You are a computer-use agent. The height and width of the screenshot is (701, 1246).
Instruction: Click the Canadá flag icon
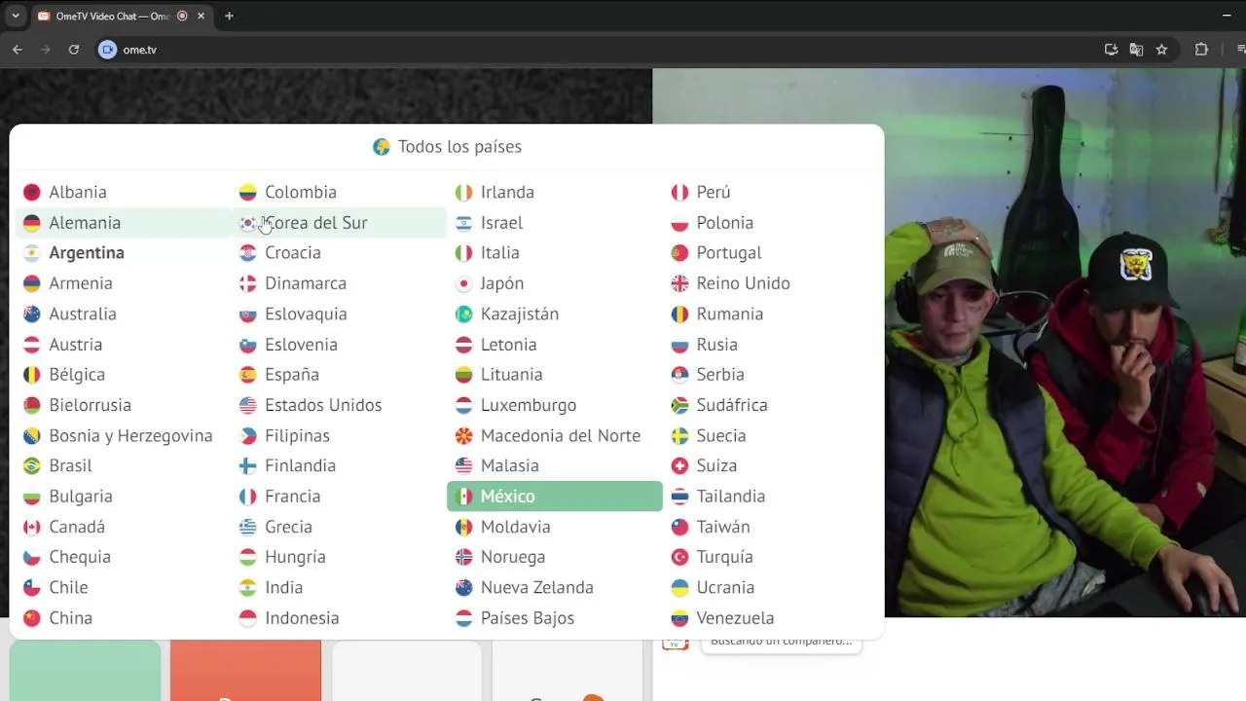click(31, 527)
